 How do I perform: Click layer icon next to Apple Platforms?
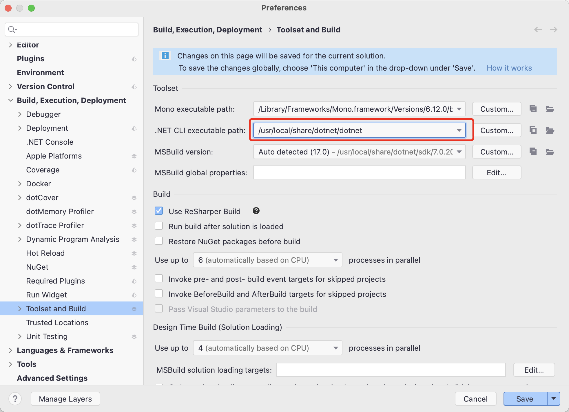(x=134, y=156)
